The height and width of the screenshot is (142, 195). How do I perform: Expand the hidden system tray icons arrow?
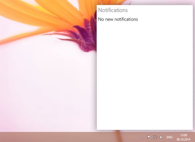pyautogui.click(x=142, y=137)
